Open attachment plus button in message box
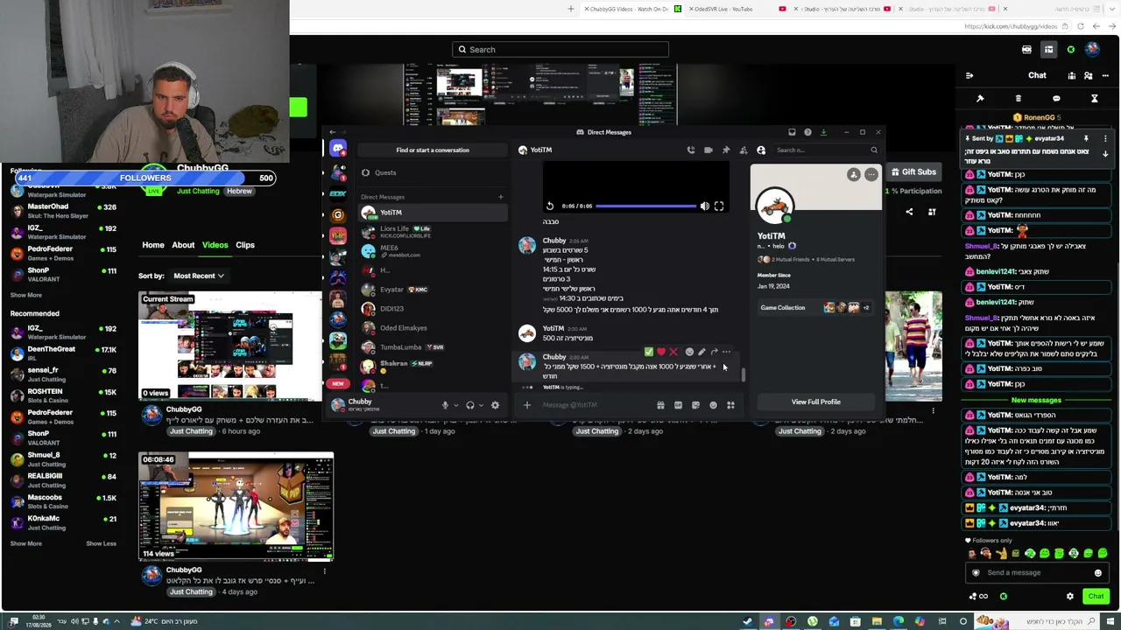This screenshot has width=1121, height=630. (527, 405)
